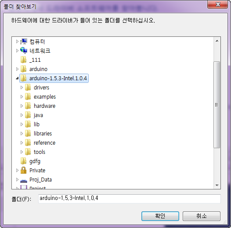Click the Computer (컴퓨터) icon
This screenshot has height=228, width=231.
tap(24, 42)
